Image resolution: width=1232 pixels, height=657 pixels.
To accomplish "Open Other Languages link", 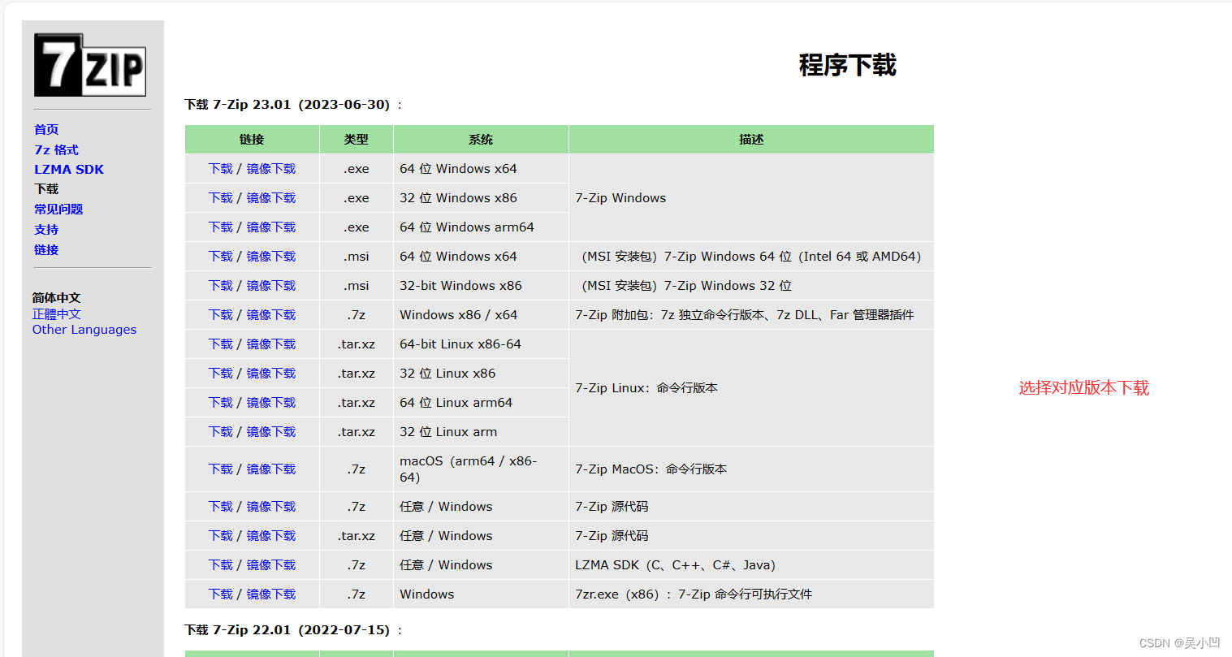I will pyautogui.click(x=84, y=329).
